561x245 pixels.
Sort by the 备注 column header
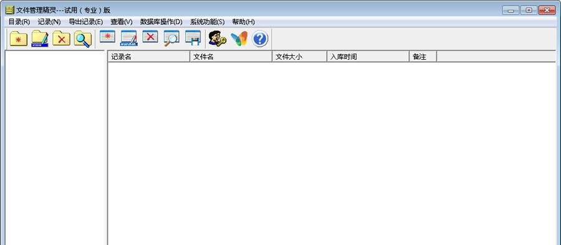423,57
